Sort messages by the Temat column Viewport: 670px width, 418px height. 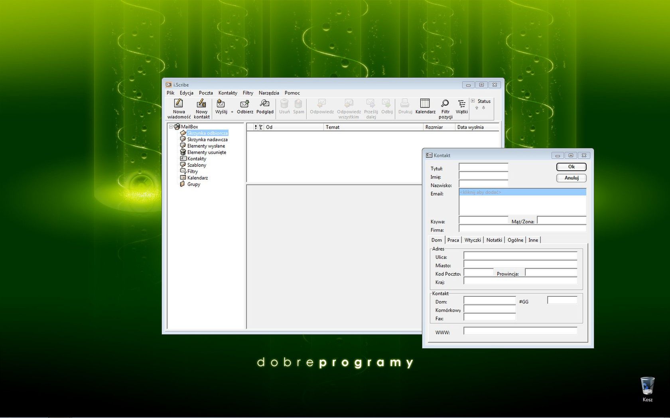373,127
